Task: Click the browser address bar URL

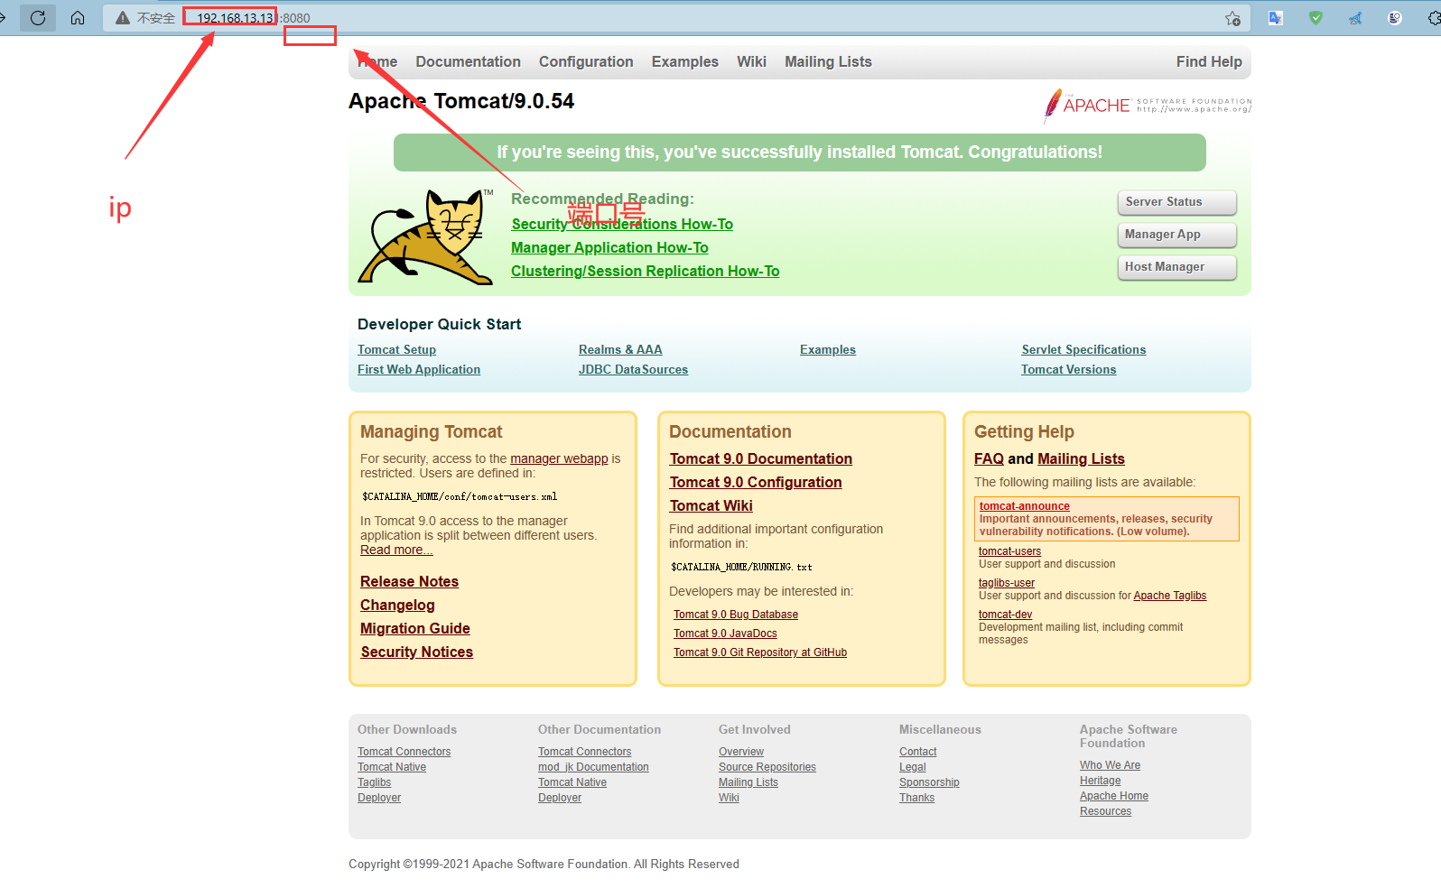Action: (253, 18)
